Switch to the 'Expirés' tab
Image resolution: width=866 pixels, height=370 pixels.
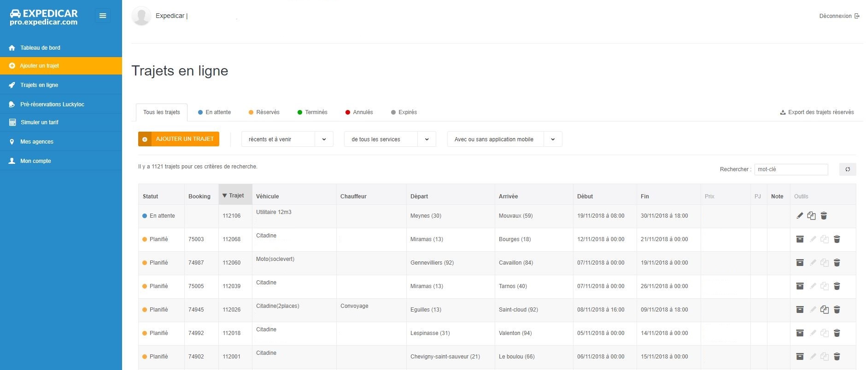pos(404,112)
